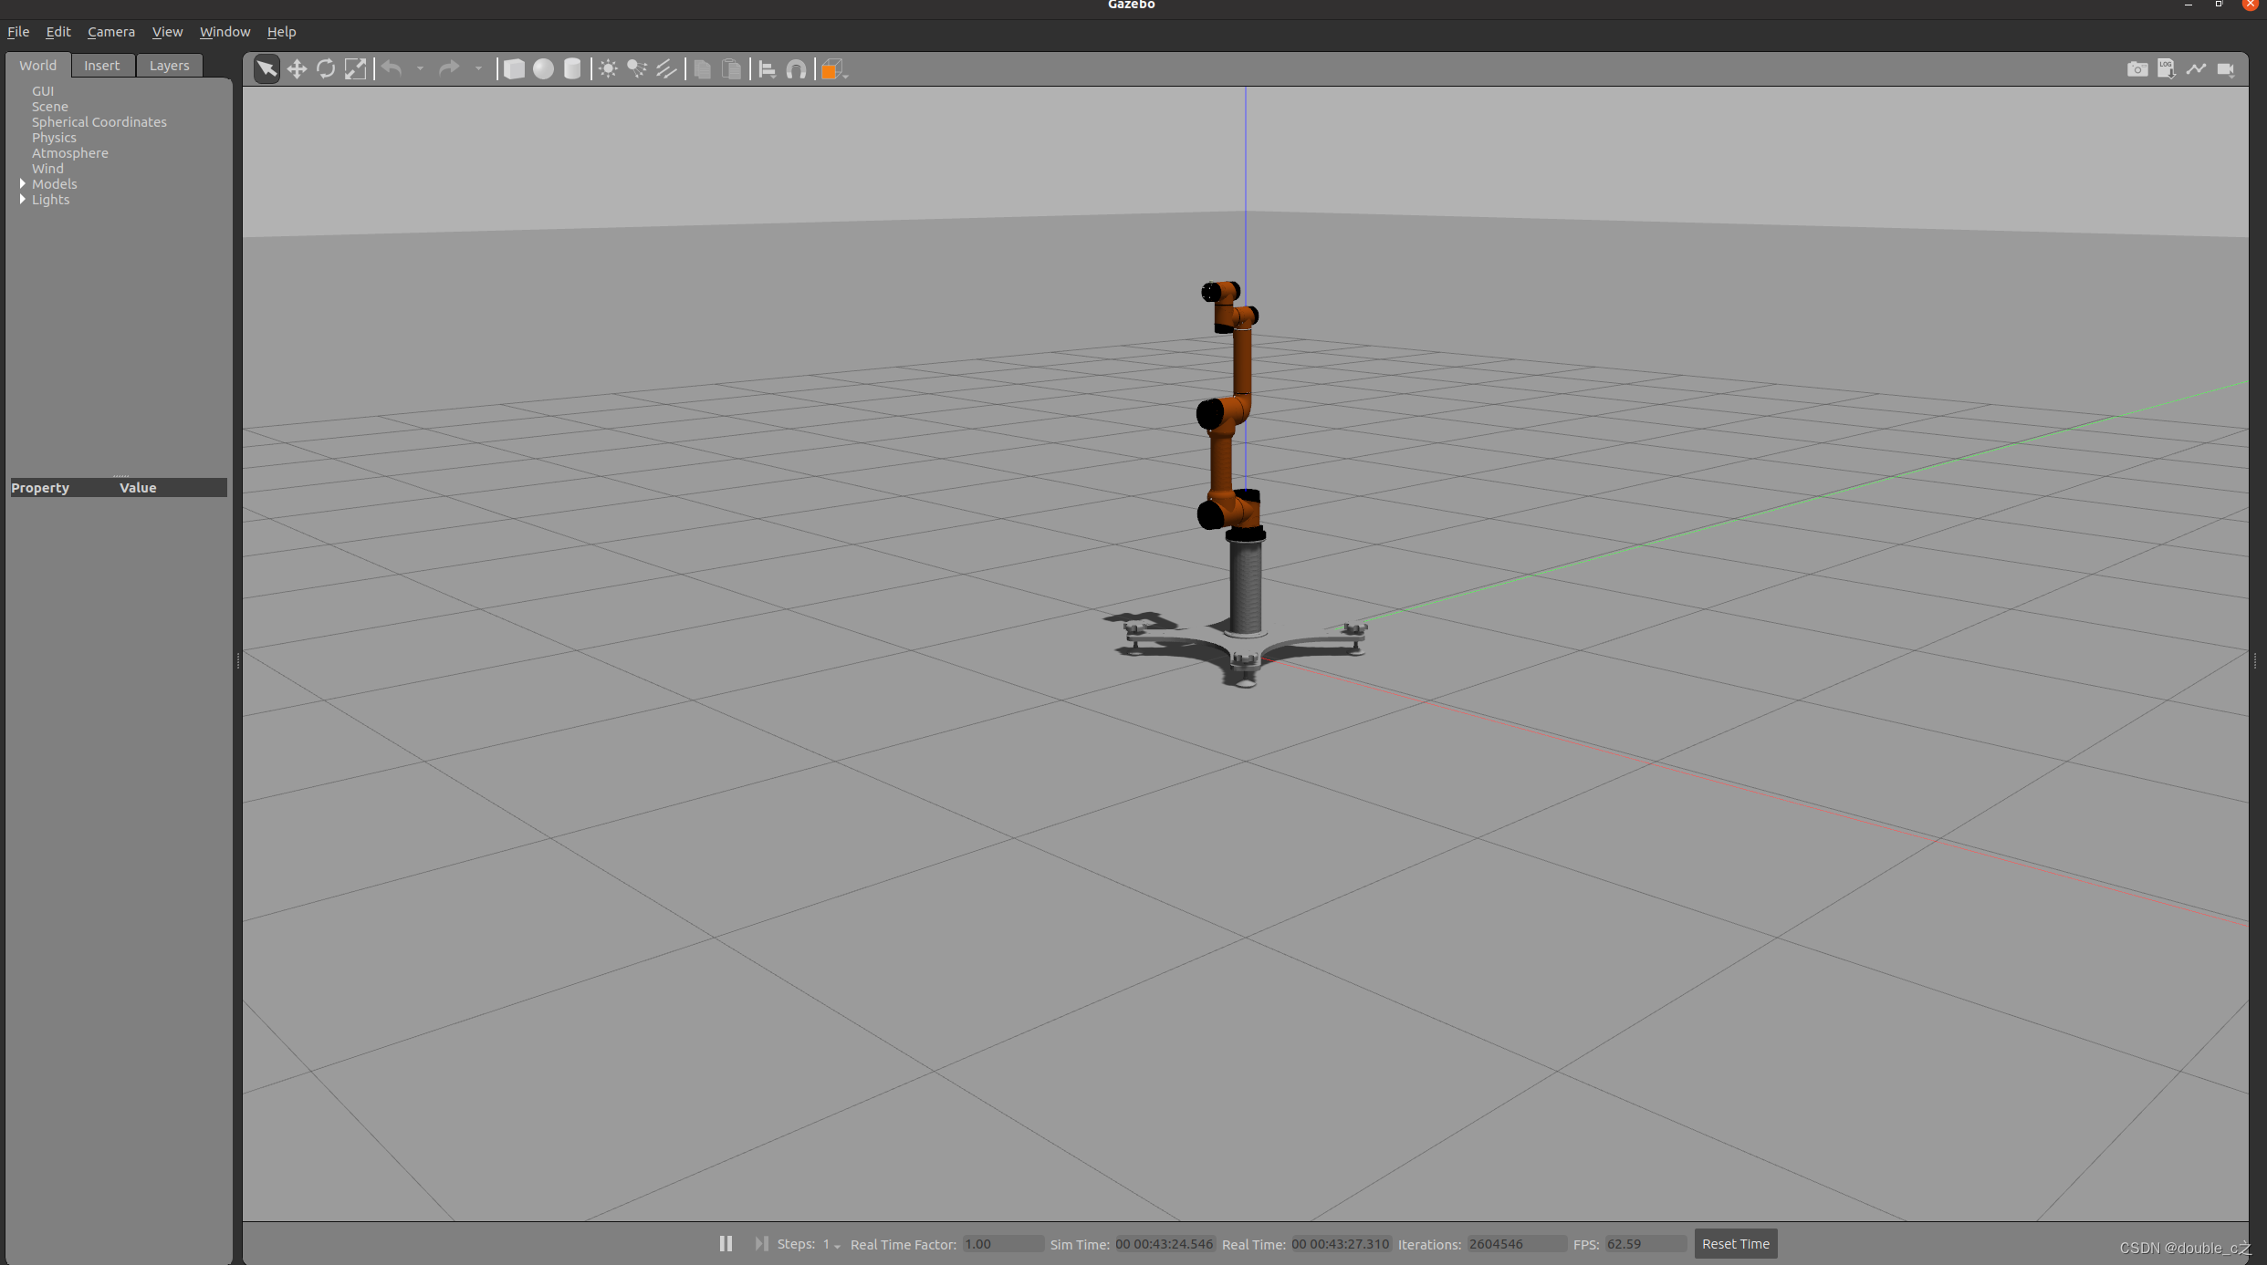Open the View menu
The height and width of the screenshot is (1265, 2267).
(x=167, y=32)
